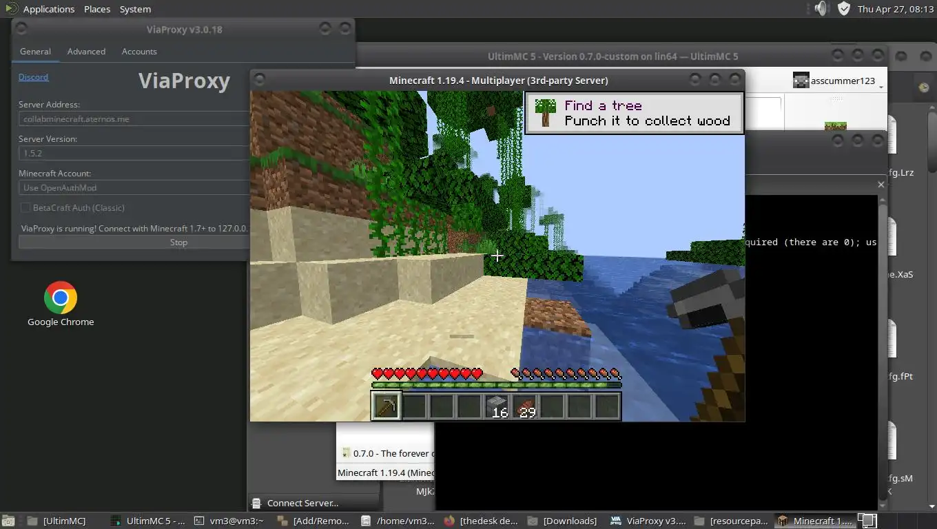Click the experience bar above the hotbar
The height and width of the screenshot is (529, 937).
point(496,385)
